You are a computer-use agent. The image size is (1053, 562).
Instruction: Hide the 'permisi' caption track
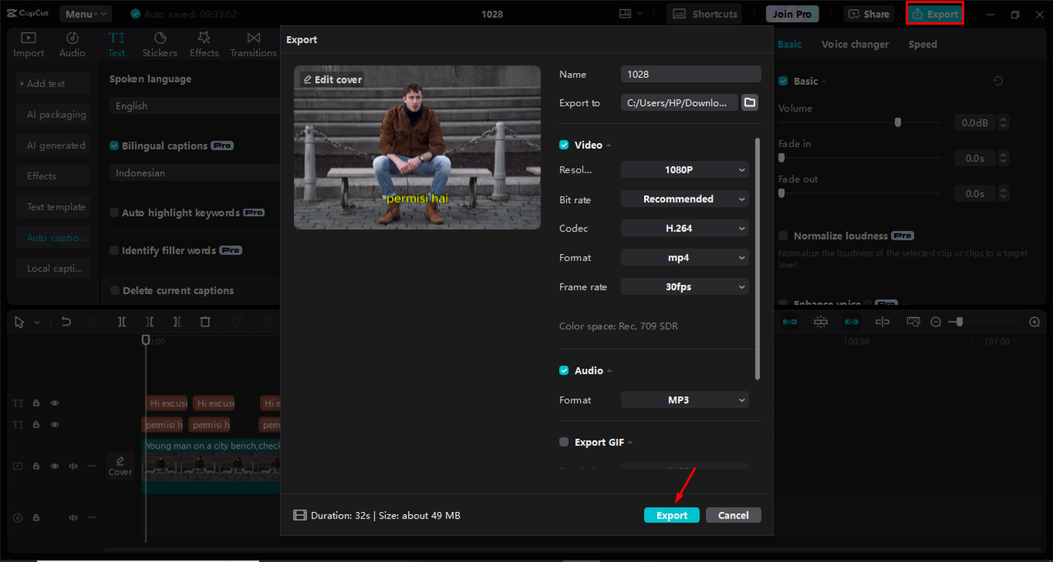(x=55, y=425)
